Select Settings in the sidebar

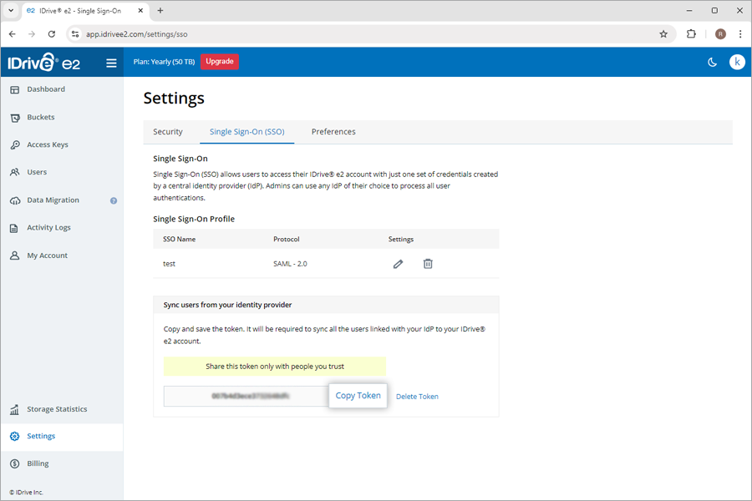[x=61, y=436]
